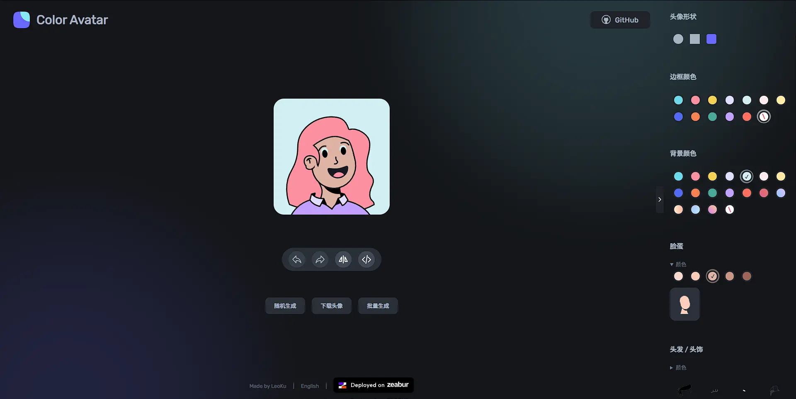This screenshot has width=796, height=399.
Task: Expand the hair 颜色 section
Action: click(678, 368)
